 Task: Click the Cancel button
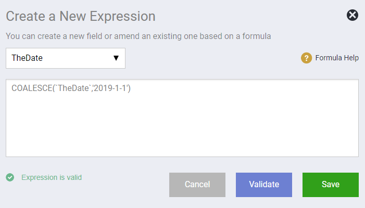click(197, 185)
